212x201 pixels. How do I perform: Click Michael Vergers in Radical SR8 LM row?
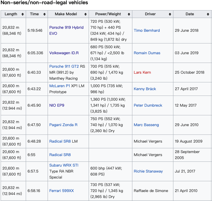[148, 141]
